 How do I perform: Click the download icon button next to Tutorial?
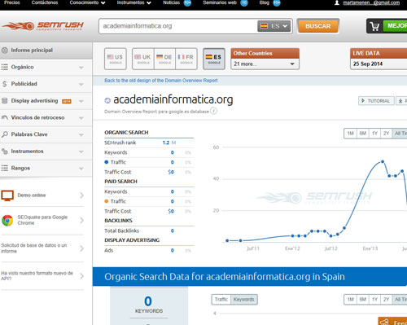tap(401, 101)
